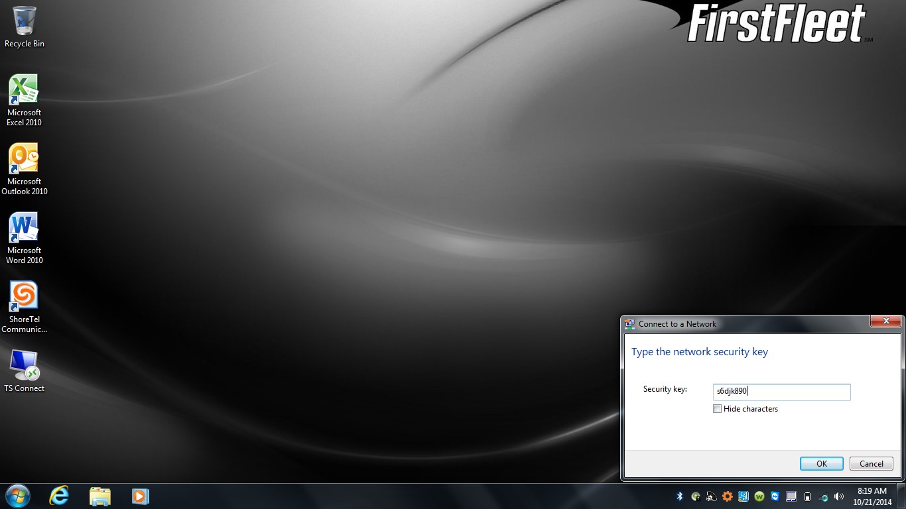
Task: Check the battery status tray icon
Action: coord(807,496)
